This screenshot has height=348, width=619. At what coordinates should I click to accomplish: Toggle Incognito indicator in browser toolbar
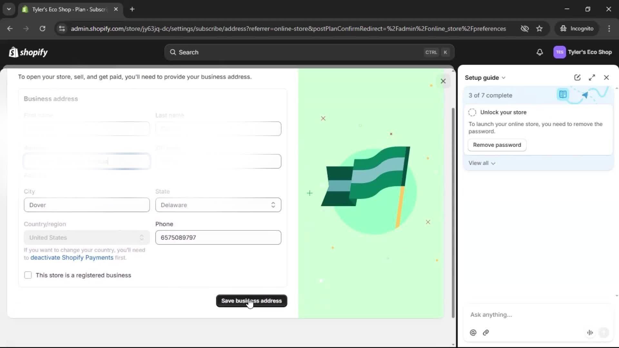(x=577, y=28)
